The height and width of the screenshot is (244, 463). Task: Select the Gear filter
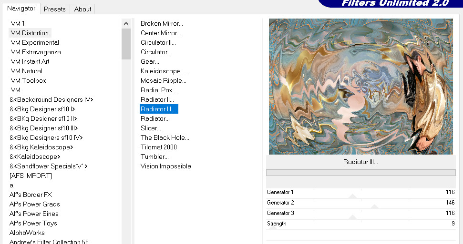150,61
